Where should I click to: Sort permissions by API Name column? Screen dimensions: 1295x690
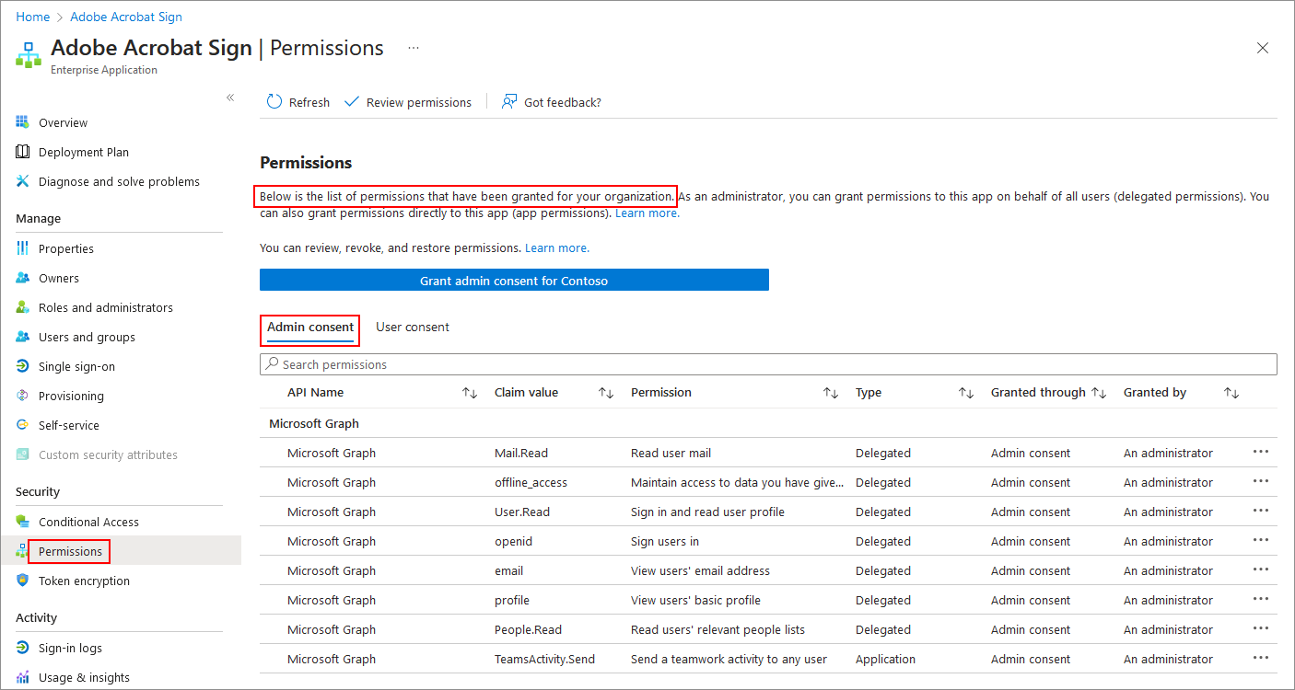470,393
